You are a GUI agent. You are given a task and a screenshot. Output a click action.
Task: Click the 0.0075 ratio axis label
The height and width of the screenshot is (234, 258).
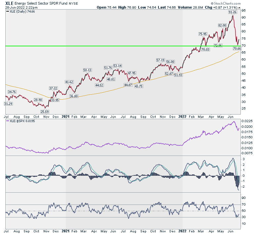pyautogui.click(x=247, y=153)
